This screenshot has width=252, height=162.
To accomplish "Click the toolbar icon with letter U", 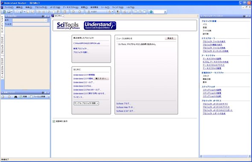I will (118, 12).
